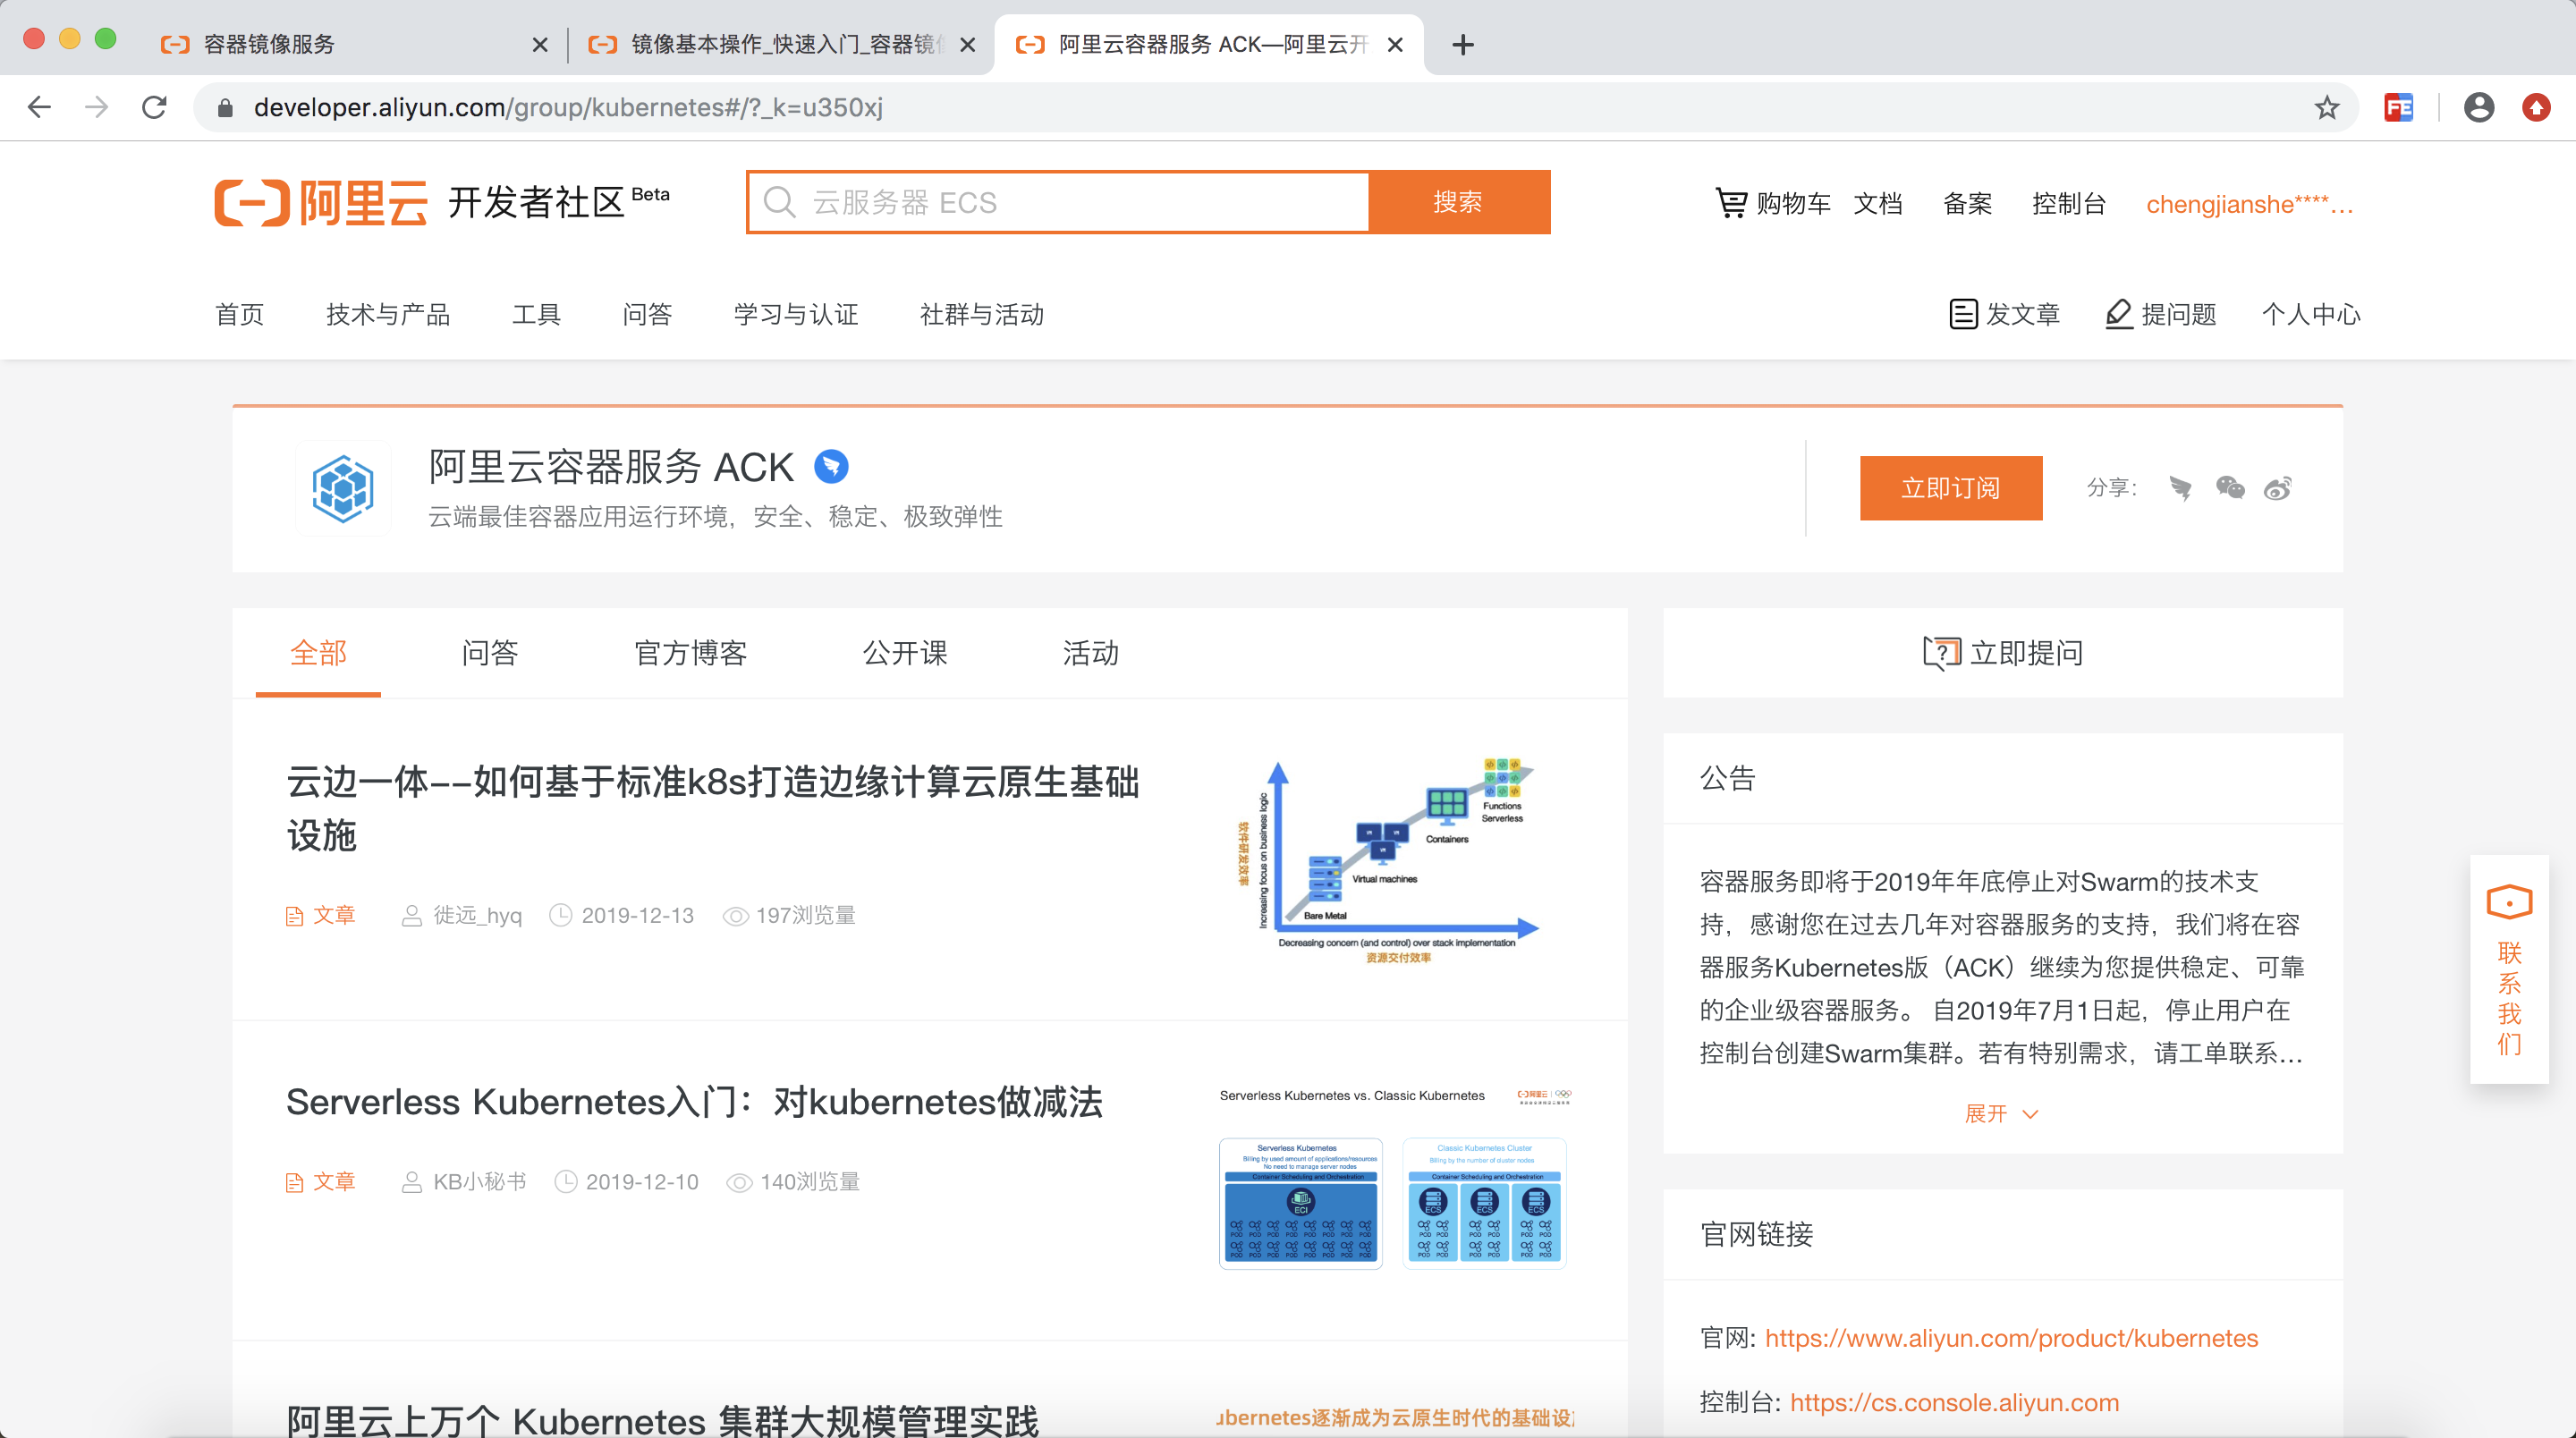Click the 云服务器 ECS search field

pos(1060,203)
